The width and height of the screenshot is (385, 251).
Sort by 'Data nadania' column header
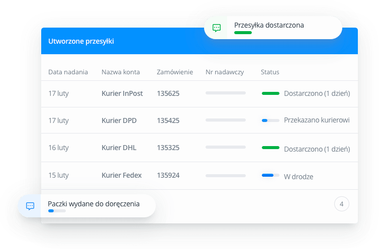click(68, 72)
